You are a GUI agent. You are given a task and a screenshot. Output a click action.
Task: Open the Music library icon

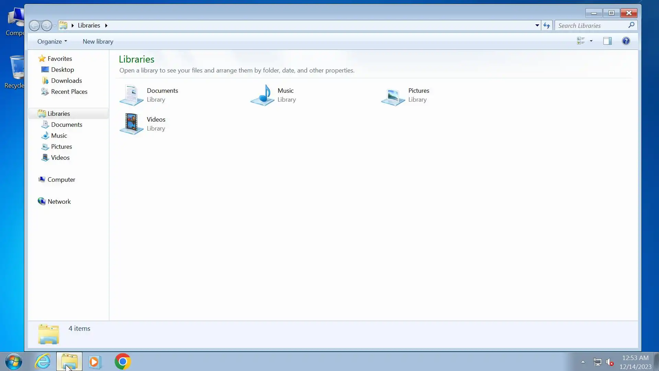263,95
